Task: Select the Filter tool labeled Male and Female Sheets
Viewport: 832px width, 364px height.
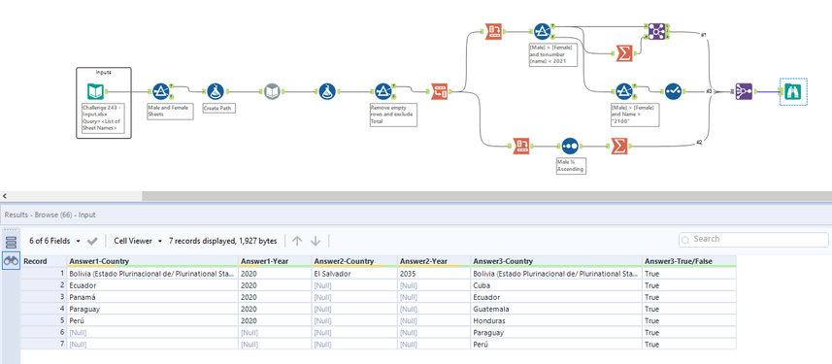Action: (x=160, y=91)
